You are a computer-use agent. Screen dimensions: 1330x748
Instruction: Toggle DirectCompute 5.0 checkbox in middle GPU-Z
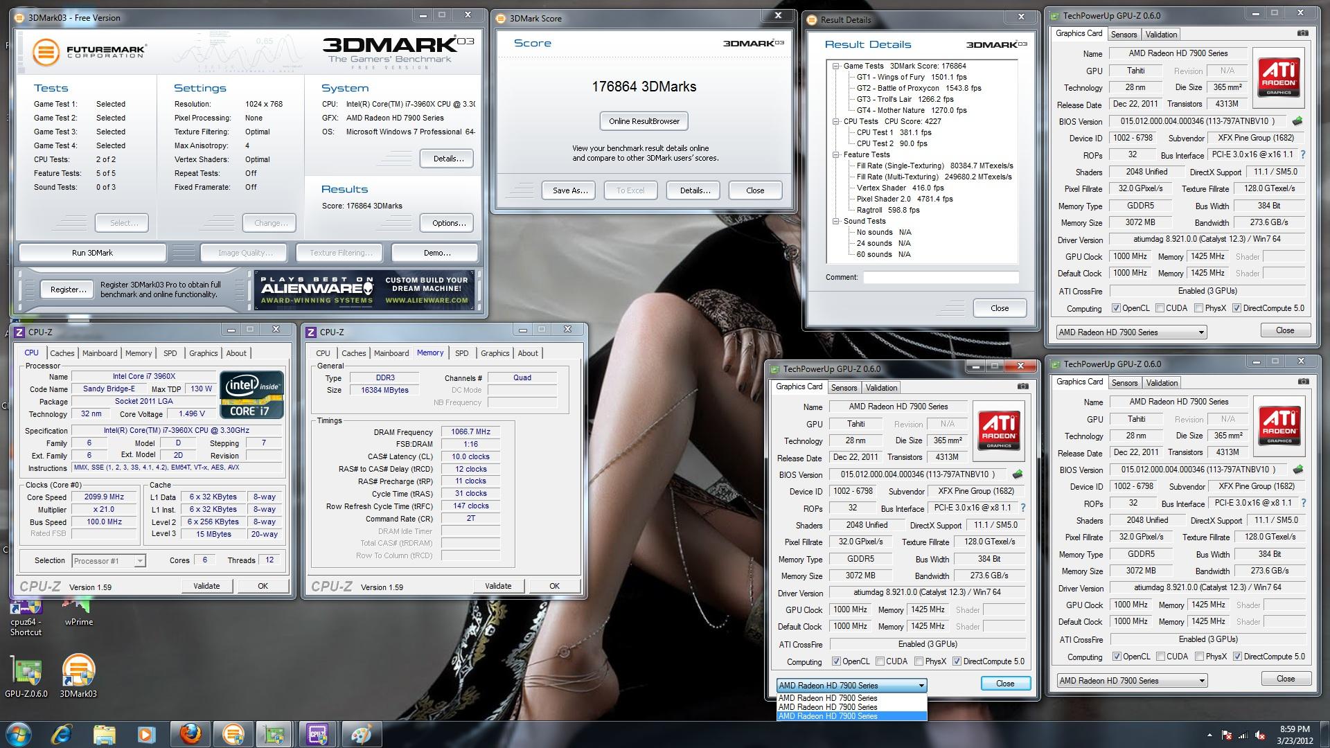[x=957, y=661]
